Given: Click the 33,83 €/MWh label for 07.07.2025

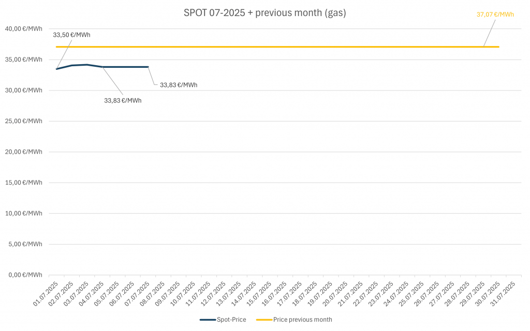Looking at the screenshot, I should point(178,85).
